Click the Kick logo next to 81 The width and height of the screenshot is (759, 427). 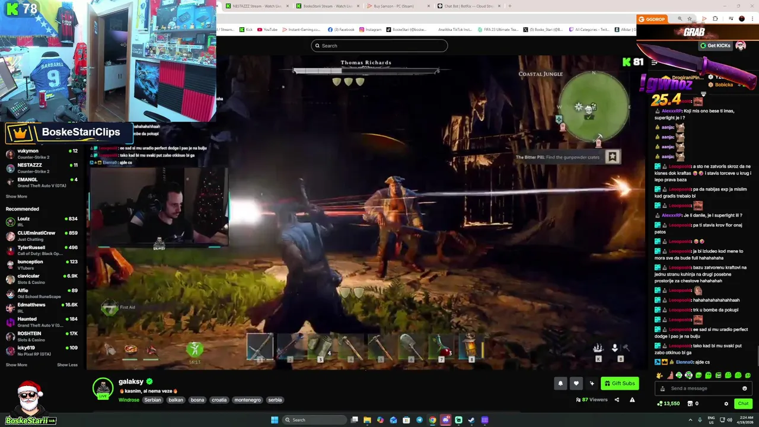tap(627, 62)
